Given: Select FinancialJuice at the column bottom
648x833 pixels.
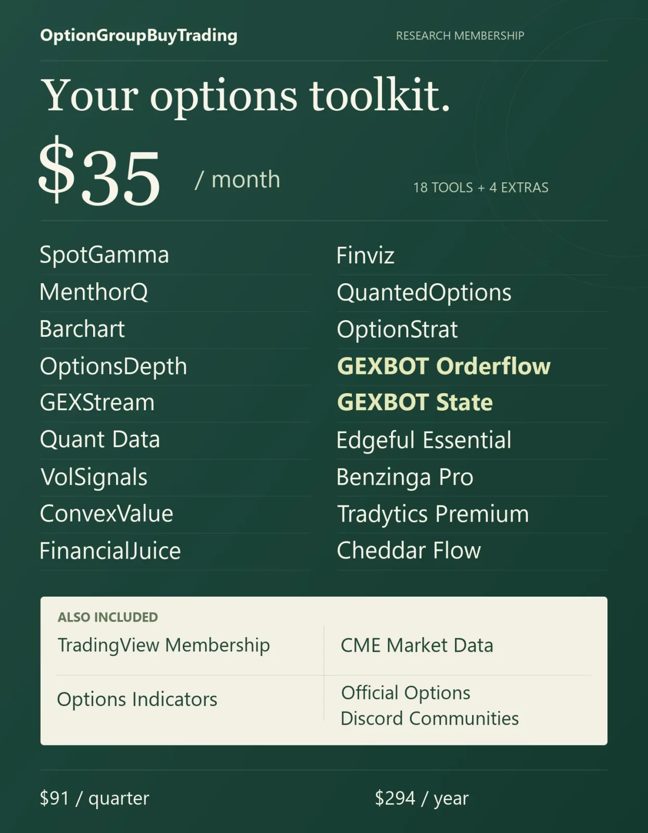Looking at the screenshot, I should pos(110,551).
